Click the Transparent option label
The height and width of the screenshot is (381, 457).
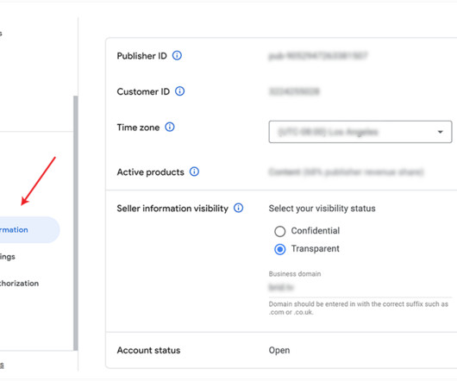pos(316,249)
